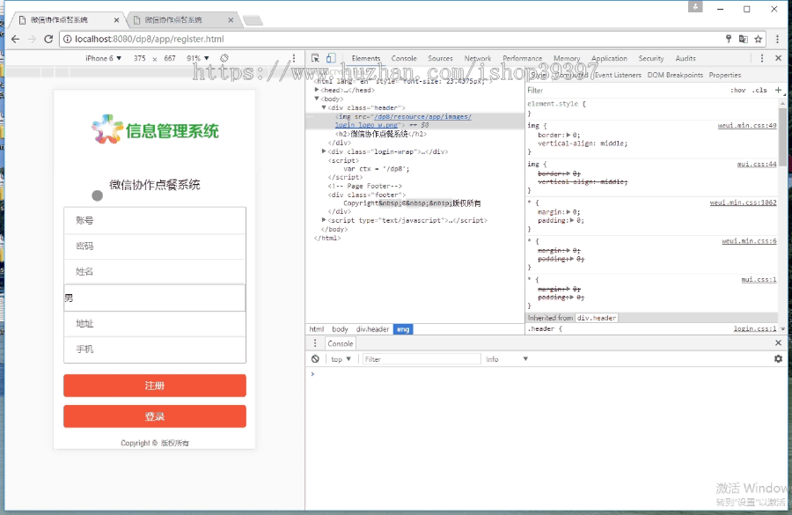Close the first browser tab
792x515 pixels.
click(117, 20)
